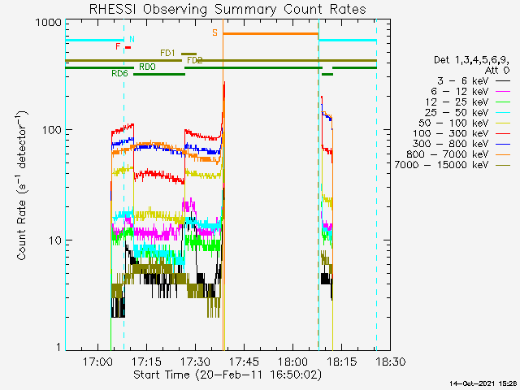Click the '1' y-axis tick label
Screen dimensions: 520x390
pyautogui.click(x=59, y=347)
